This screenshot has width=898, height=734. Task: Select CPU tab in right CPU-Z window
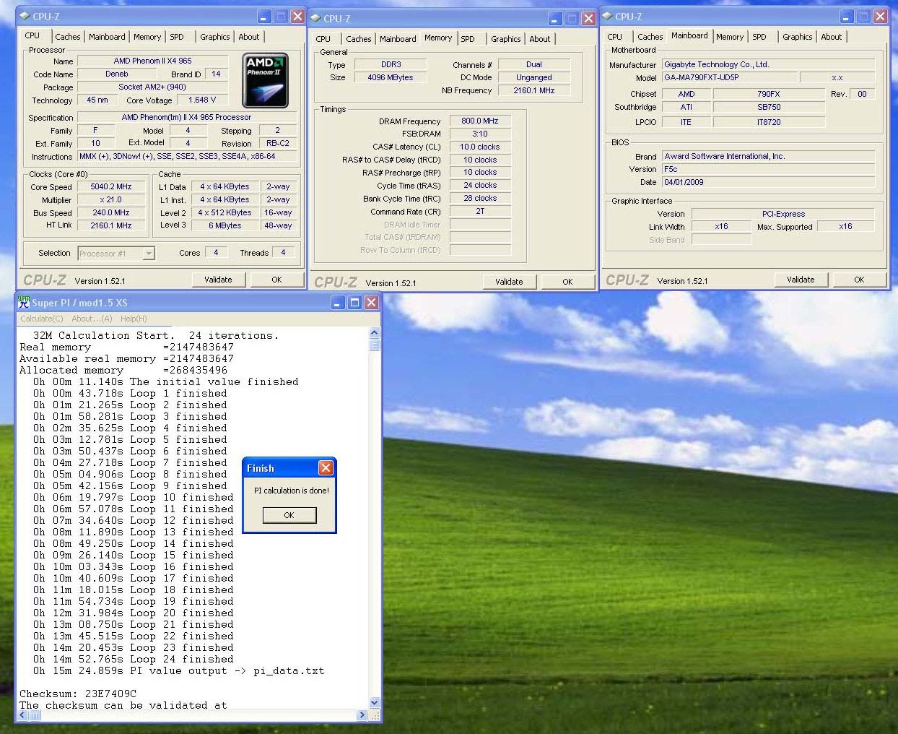pos(615,37)
